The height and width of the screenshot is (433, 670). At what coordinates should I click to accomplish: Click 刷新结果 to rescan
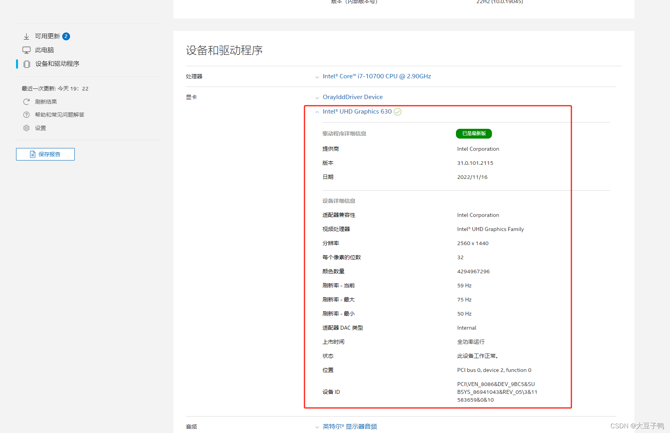(46, 102)
